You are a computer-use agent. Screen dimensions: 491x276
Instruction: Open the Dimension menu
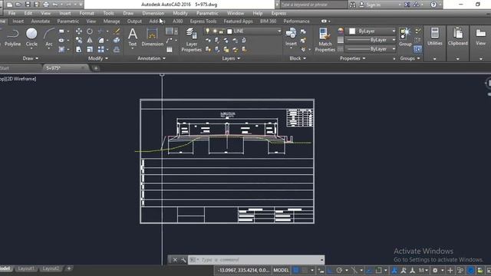tap(153, 13)
